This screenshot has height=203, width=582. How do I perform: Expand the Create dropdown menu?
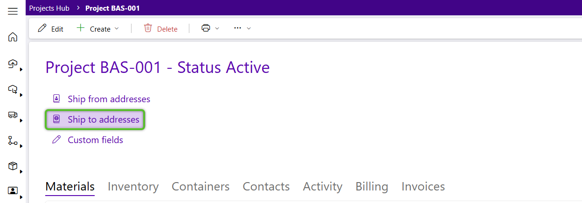pos(97,28)
